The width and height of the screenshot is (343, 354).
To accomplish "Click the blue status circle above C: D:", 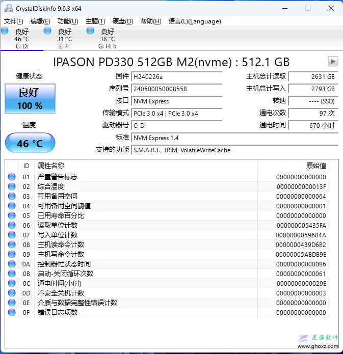I will [5, 31].
